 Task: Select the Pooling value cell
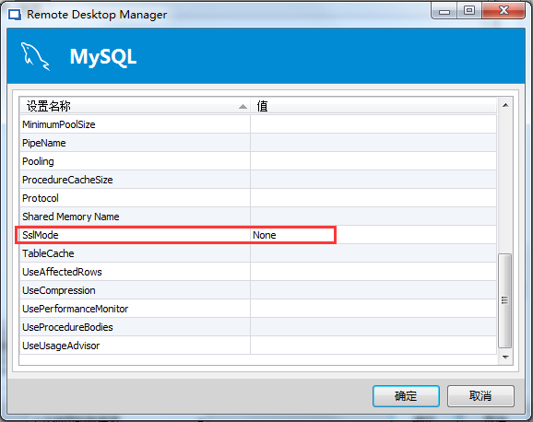[x=373, y=161]
